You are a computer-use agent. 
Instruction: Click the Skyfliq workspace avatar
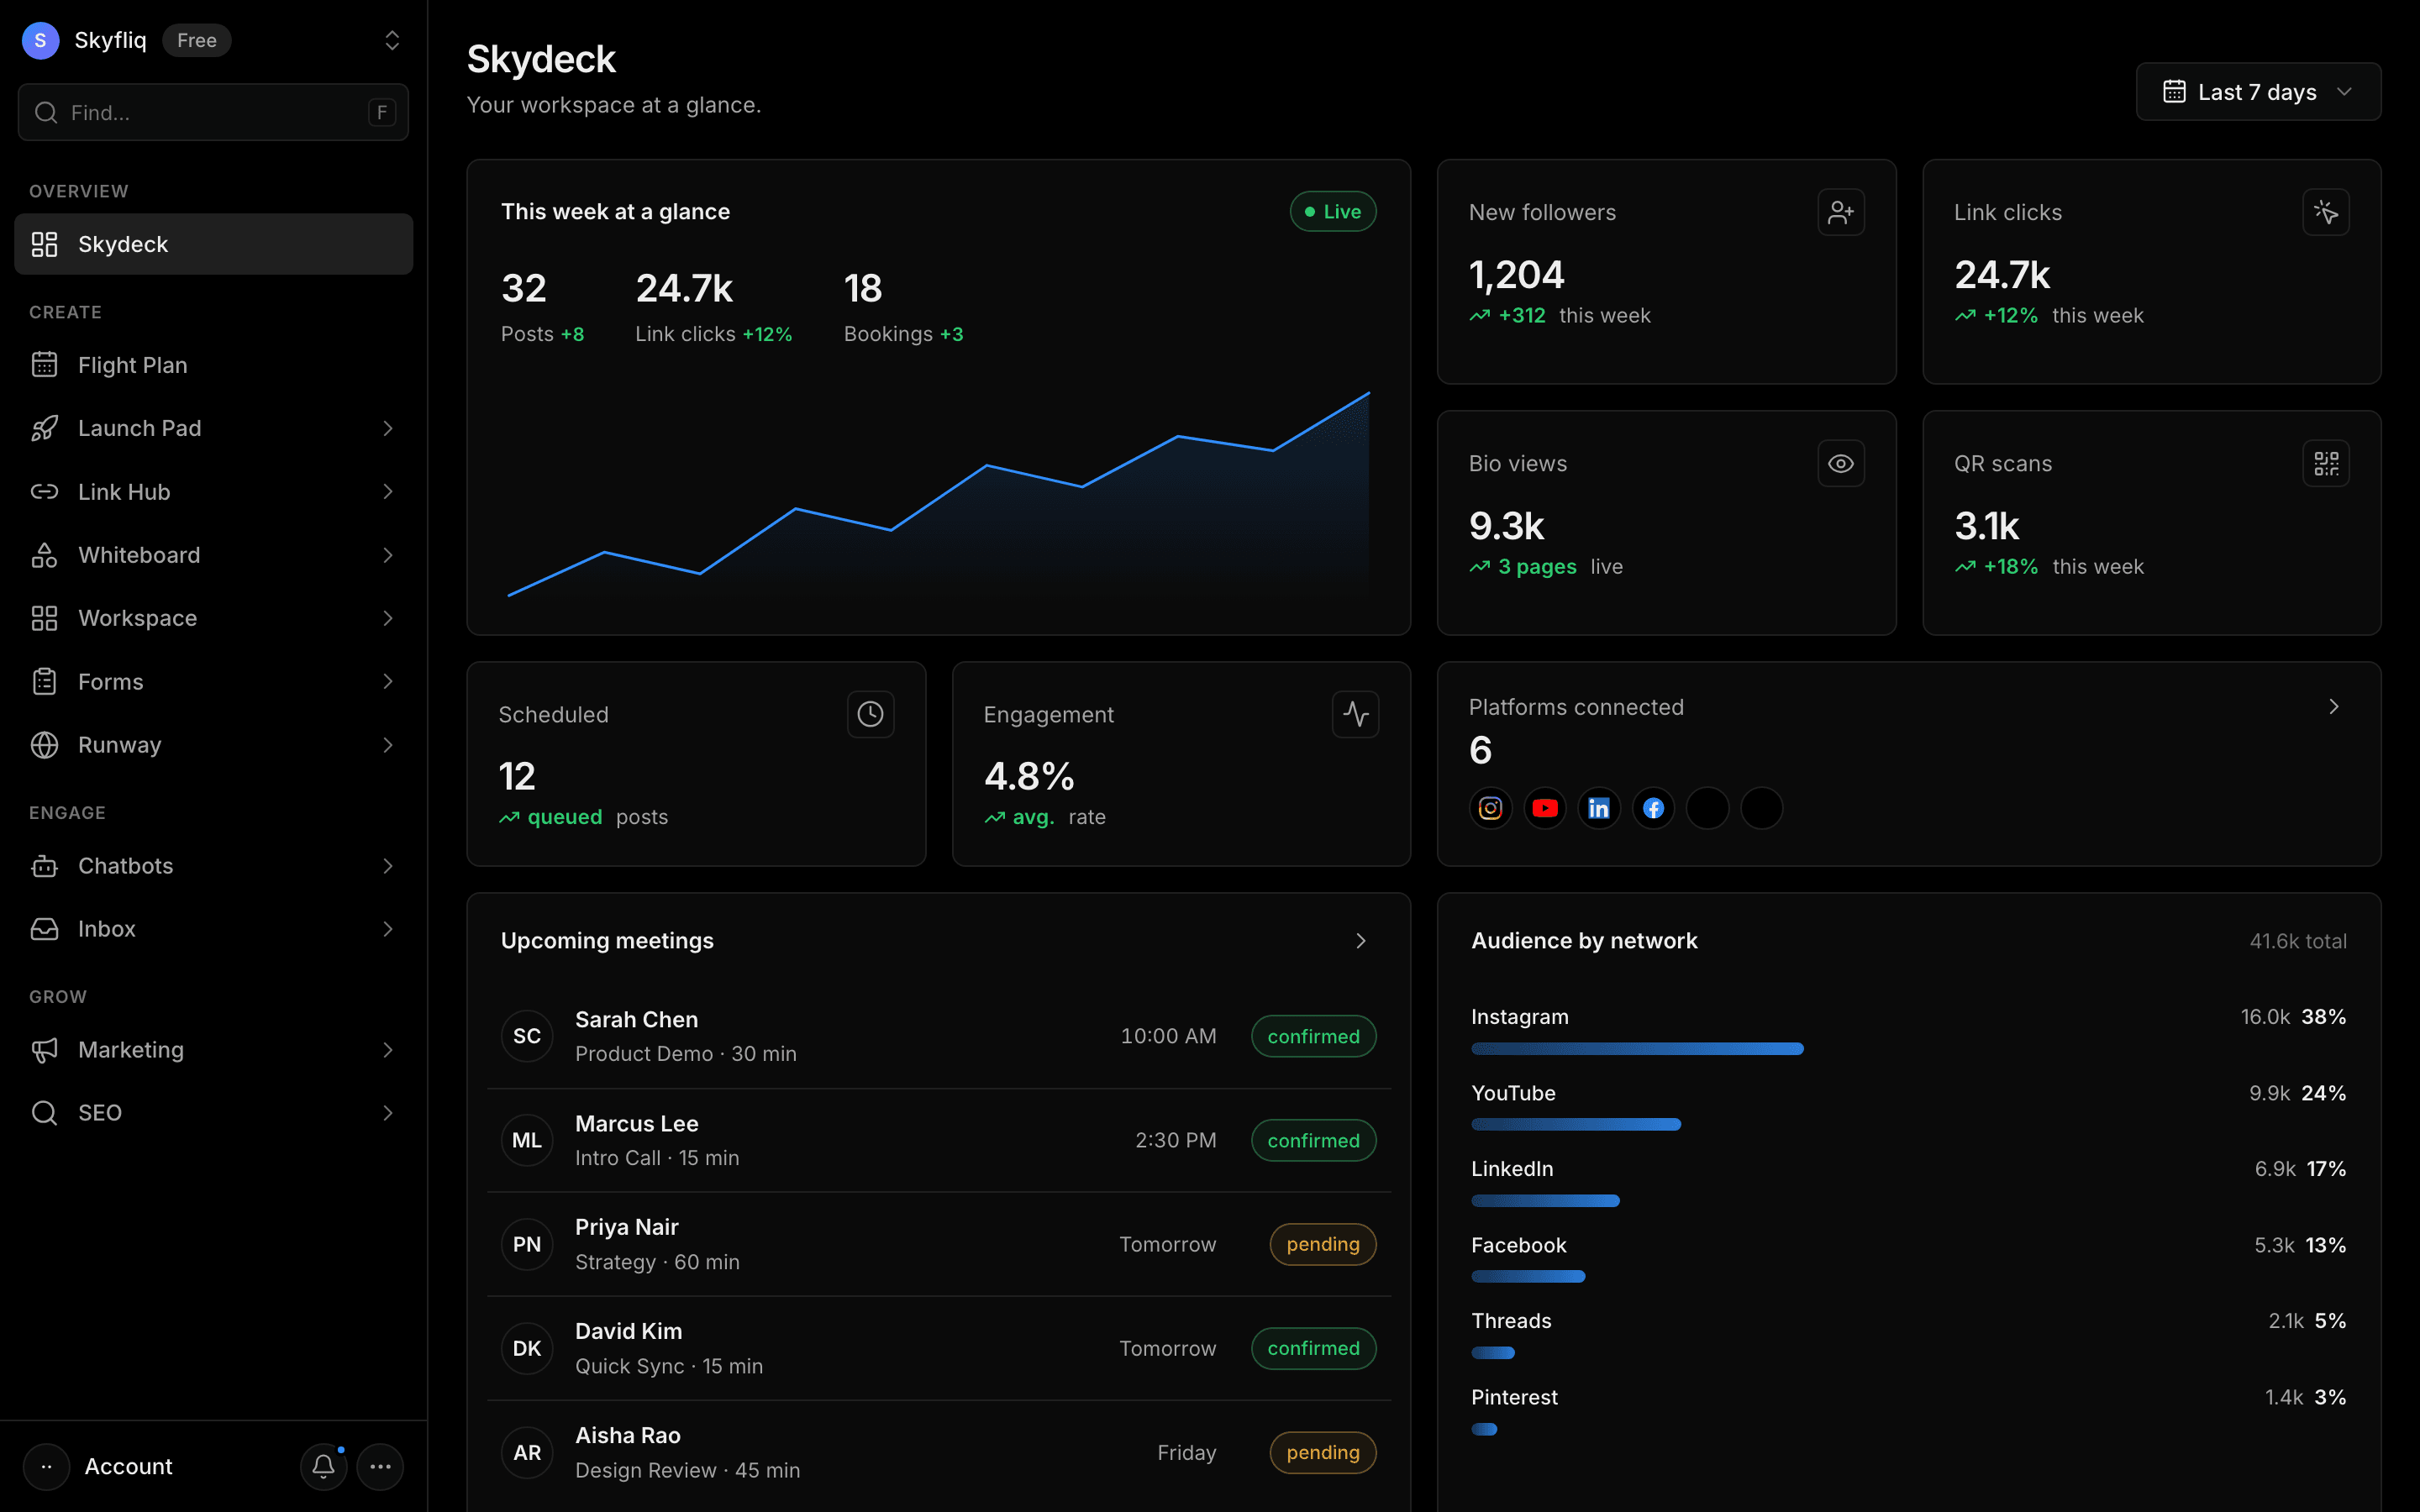(x=40, y=40)
